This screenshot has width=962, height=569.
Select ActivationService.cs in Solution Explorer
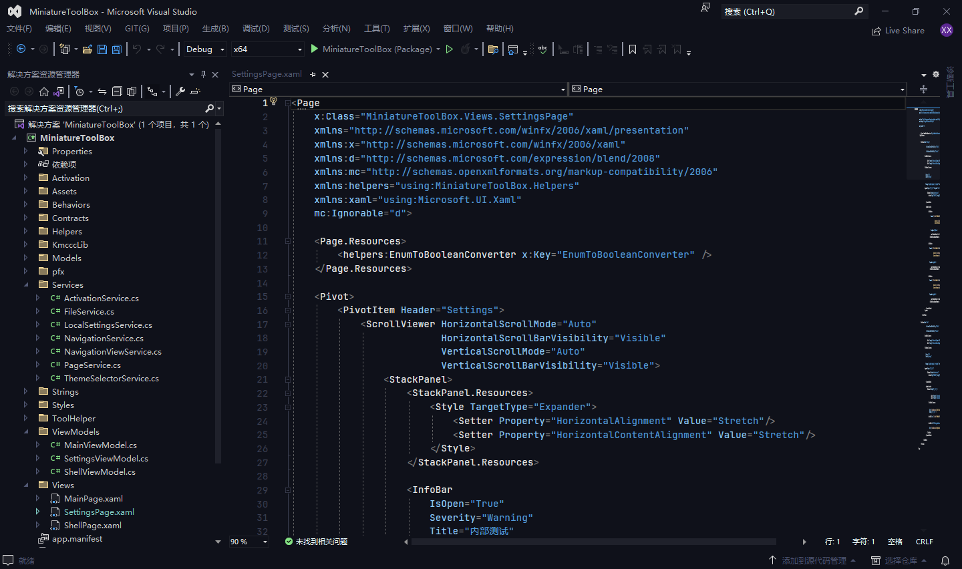(x=102, y=298)
